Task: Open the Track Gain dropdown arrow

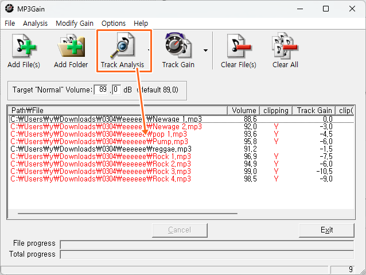Action: point(205,51)
